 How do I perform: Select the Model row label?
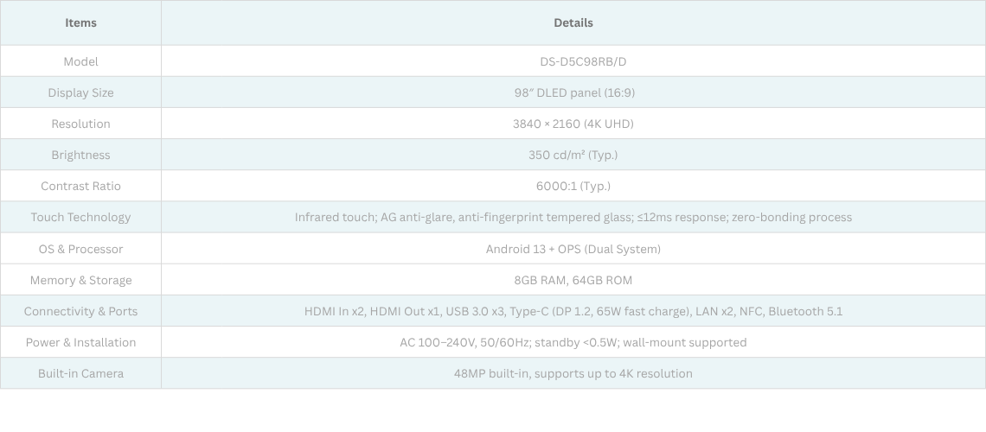pyautogui.click(x=80, y=61)
